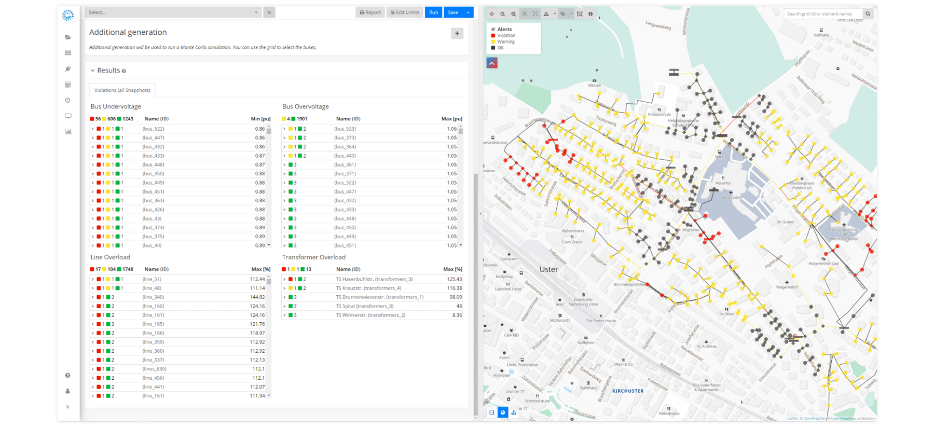The height and width of the screenshot is (427, 934).
Task: Click the plug icon in left sidebar
Action: click(x=68, y=69)
